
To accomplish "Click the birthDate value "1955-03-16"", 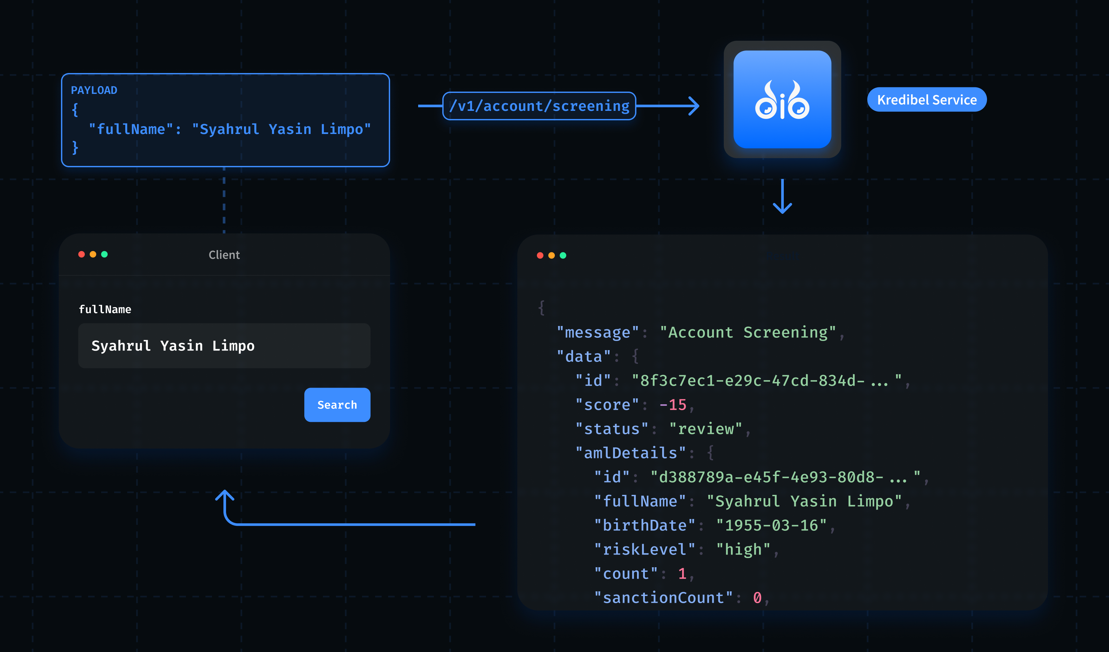I will (771, 525).
